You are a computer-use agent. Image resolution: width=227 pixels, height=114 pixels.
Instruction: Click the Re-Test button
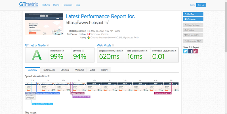point(193,14)
